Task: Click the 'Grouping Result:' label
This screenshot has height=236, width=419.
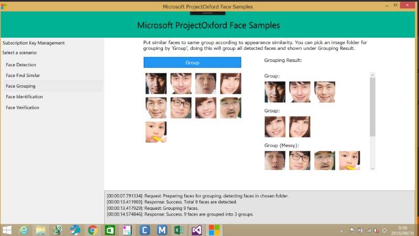Action: pos(283,60)
